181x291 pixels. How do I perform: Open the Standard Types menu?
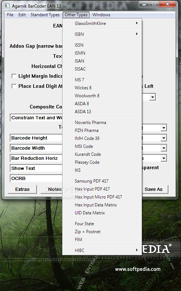click(45, 15)
